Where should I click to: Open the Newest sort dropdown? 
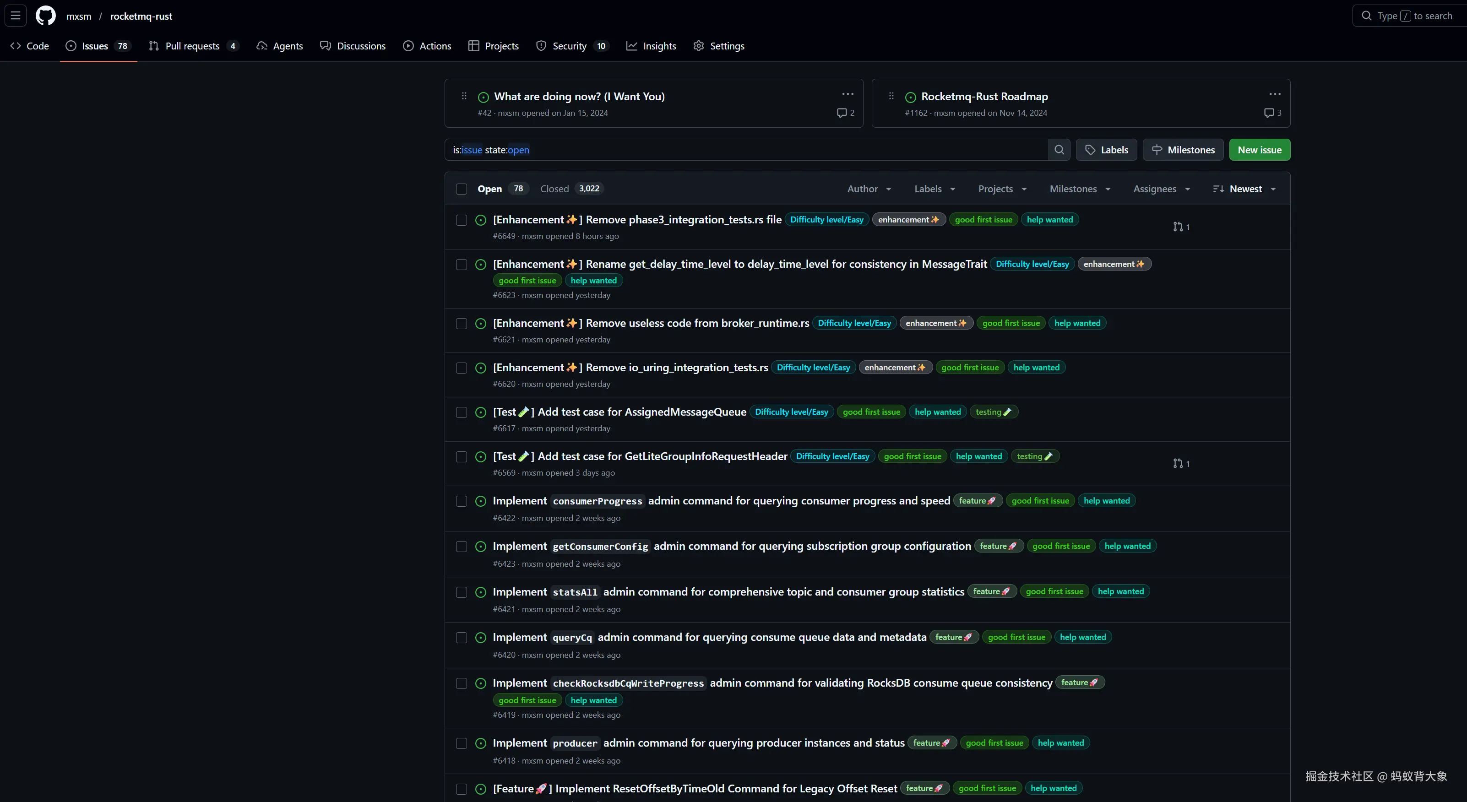click(1244, 189)
